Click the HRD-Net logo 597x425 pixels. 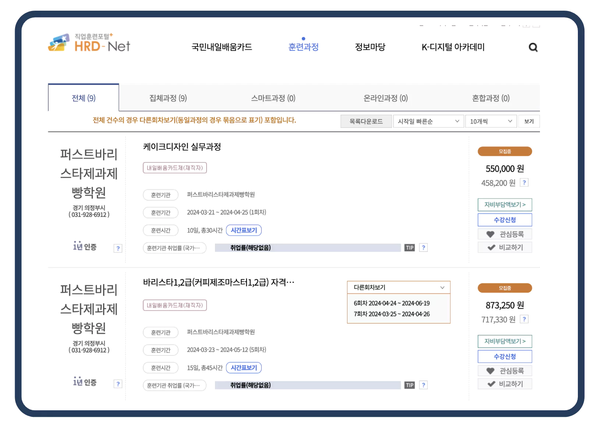tap(89, 43)
